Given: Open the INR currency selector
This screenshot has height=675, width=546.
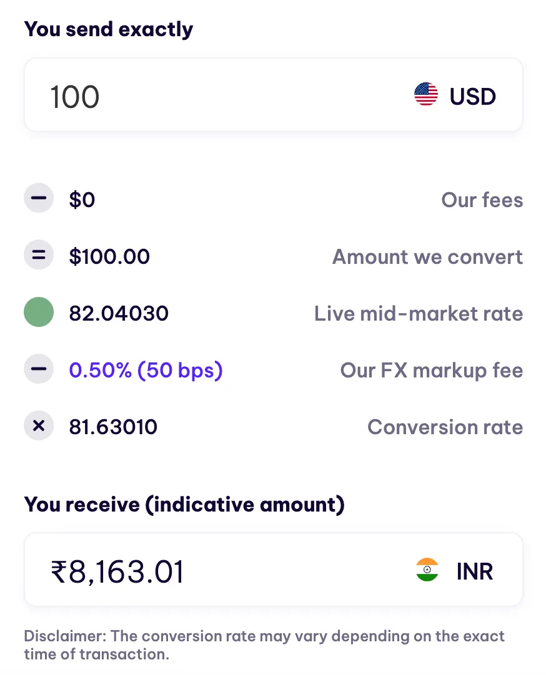Looking at the screenshot, I should (455, 571).
